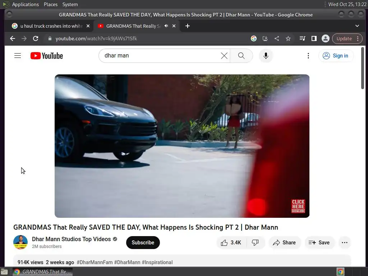The height and width of the screenshot is (276, 368).
Task: Go forward with the browser forward arrow
Action: tap(24, 38)
